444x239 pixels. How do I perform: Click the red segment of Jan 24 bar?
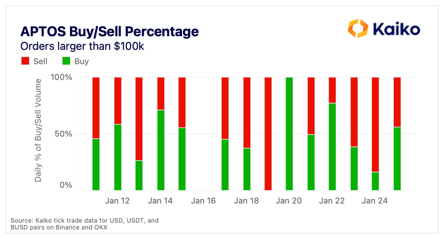tap(375, 125)
